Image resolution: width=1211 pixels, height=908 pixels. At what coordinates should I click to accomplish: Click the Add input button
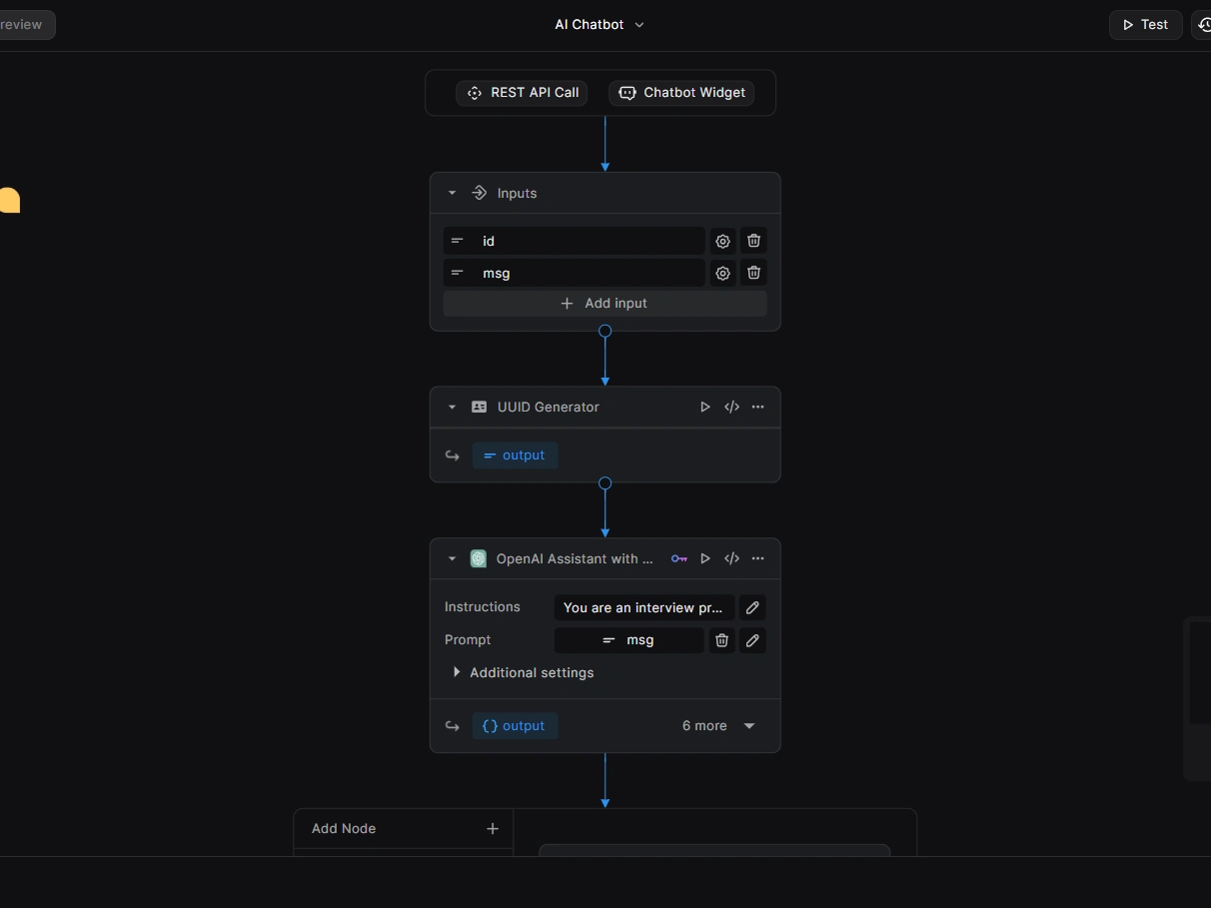click(x=605, y=304)
